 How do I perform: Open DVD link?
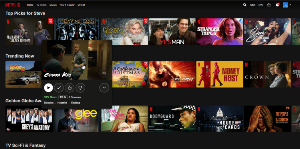click(x=261, y=5)
